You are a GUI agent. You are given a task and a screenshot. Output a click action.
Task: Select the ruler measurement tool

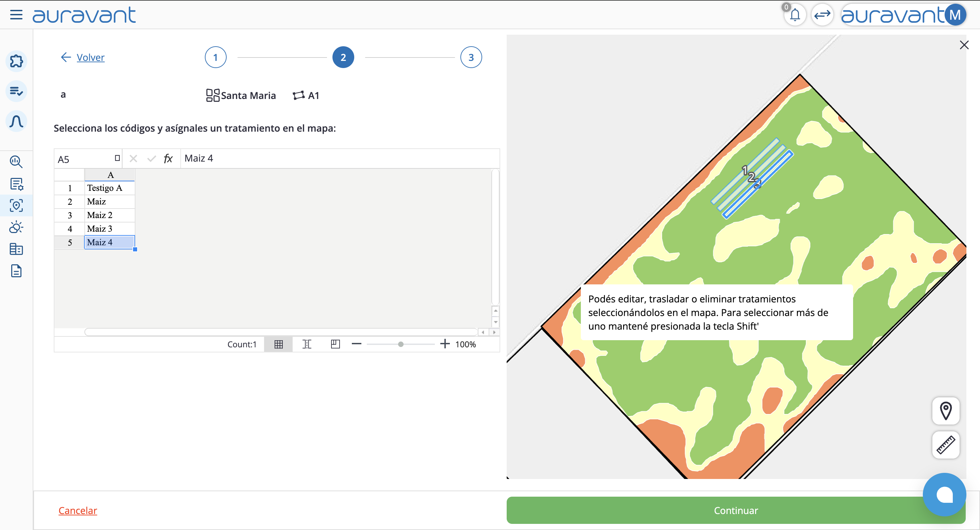coord(945,445)
